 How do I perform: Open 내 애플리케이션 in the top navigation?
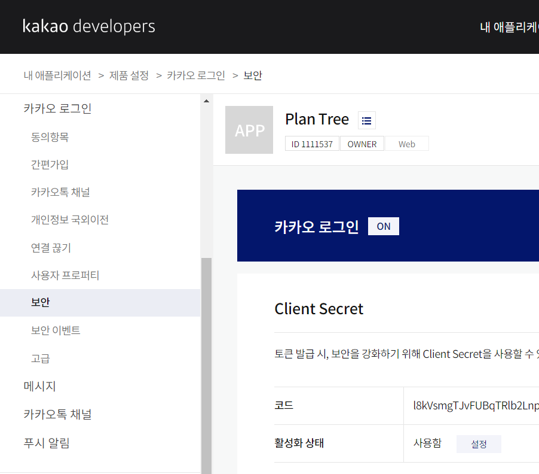(510, 27)
